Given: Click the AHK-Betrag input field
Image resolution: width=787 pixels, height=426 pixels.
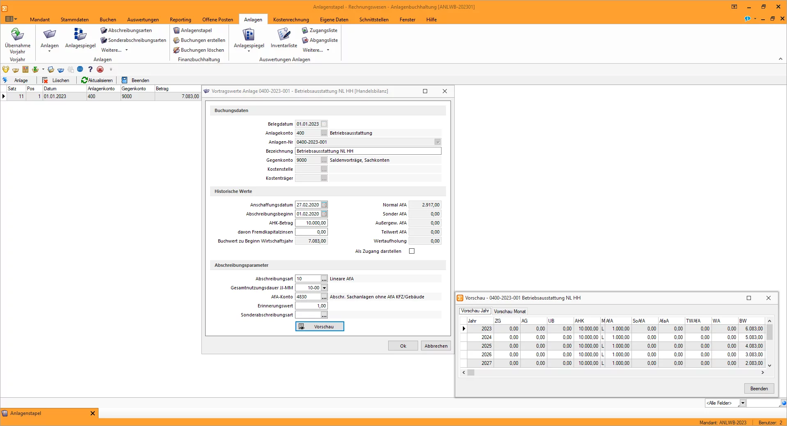Looking at the screenshot, I should click(x=311, y=223).
